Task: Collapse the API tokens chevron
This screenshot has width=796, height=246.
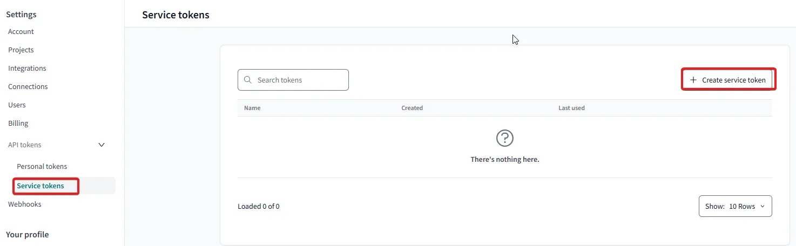Action: [101, 145]
